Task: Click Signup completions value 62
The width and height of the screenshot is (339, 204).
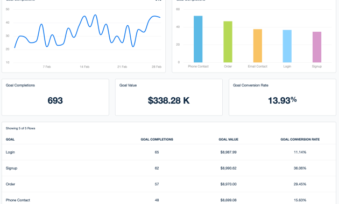Action: [x=157, y=168]
